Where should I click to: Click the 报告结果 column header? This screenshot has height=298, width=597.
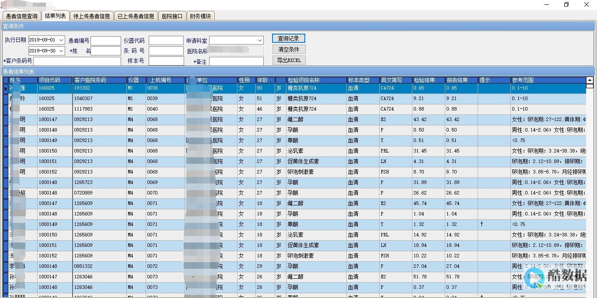461,80
